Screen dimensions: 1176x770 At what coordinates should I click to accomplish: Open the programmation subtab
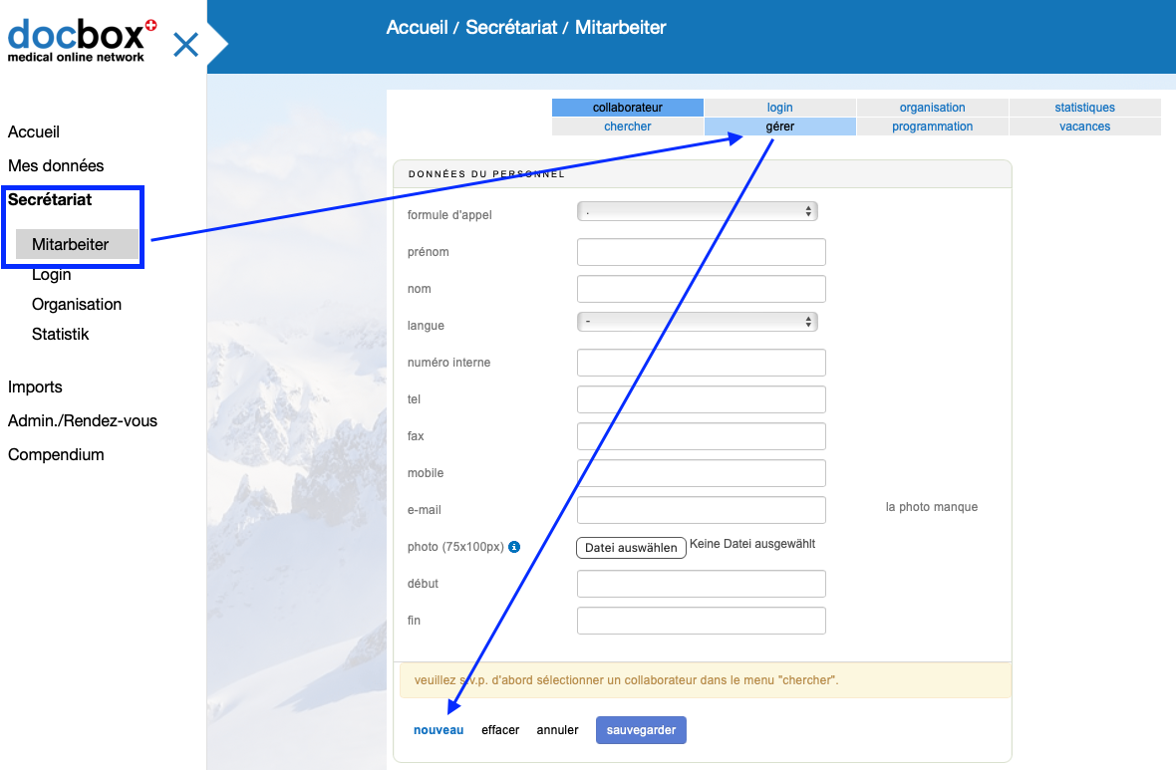coord(932,127)
